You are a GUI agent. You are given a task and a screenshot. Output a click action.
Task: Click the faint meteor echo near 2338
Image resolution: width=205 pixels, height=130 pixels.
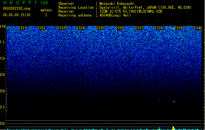tap(159, 100)
